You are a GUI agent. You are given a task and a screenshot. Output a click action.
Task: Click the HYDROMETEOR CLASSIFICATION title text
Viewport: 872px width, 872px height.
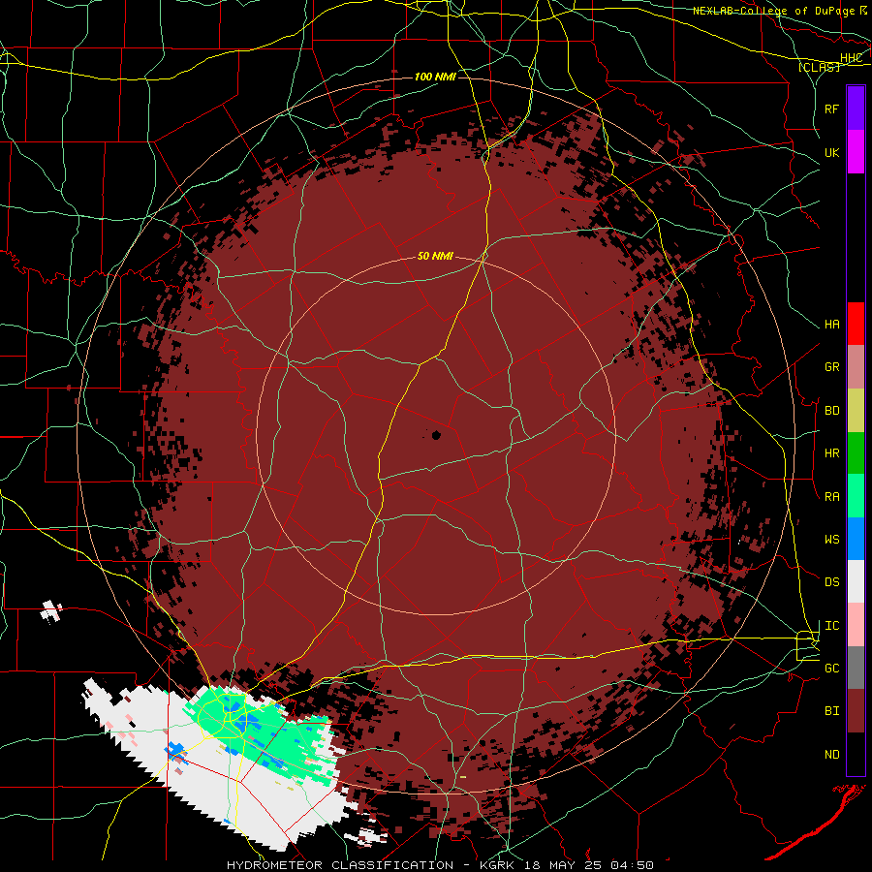coord(340,865)
